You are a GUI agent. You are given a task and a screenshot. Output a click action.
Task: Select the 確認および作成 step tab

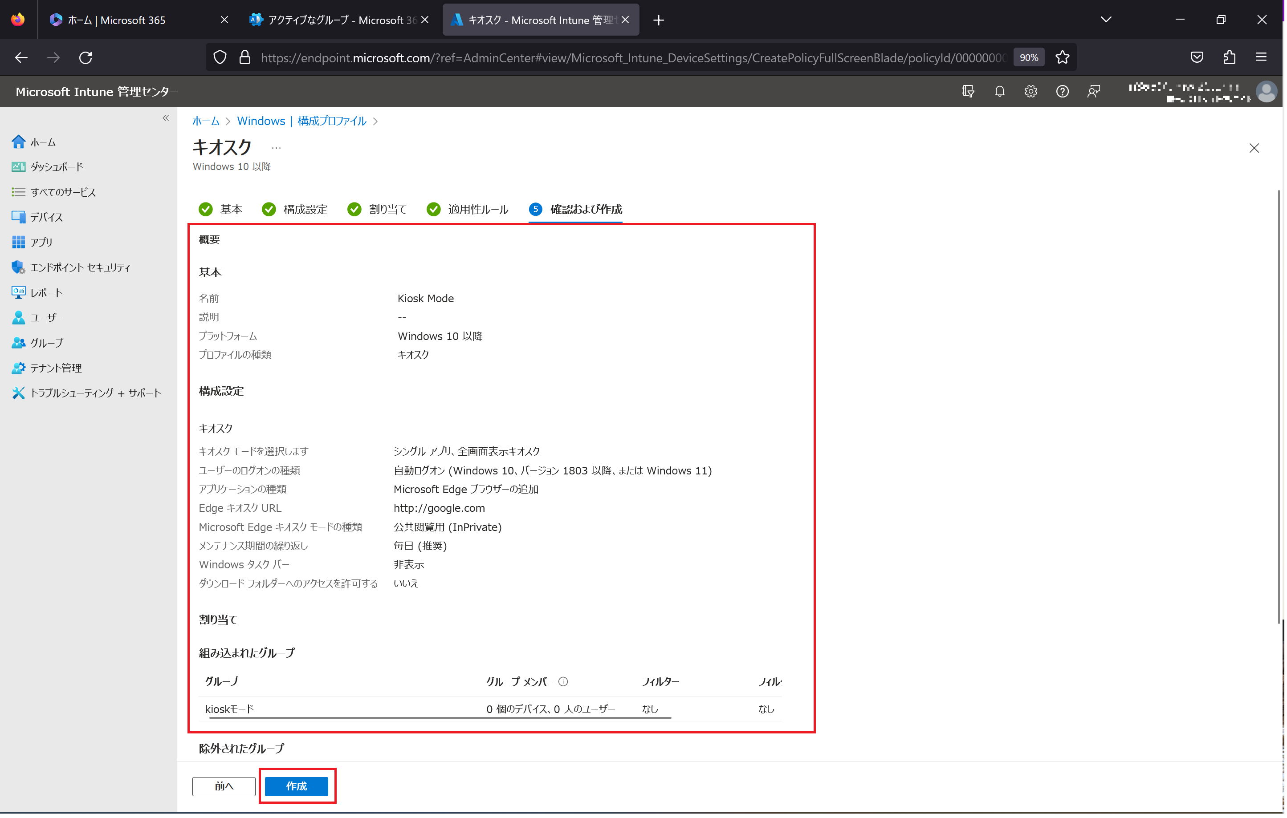coord(576,210)
